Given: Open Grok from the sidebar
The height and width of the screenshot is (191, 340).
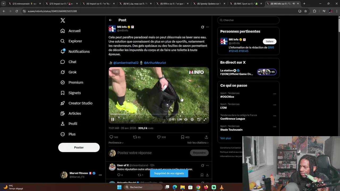Looking at the screenshot, I should tap(69, 72).
